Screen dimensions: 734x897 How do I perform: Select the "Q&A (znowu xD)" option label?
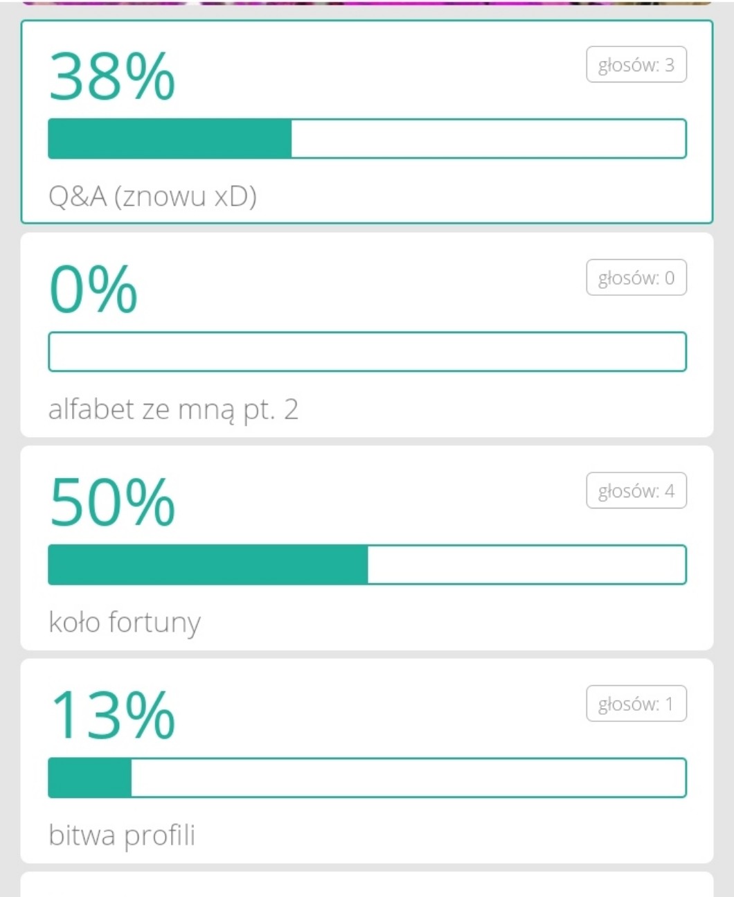[x=152, y=197]
